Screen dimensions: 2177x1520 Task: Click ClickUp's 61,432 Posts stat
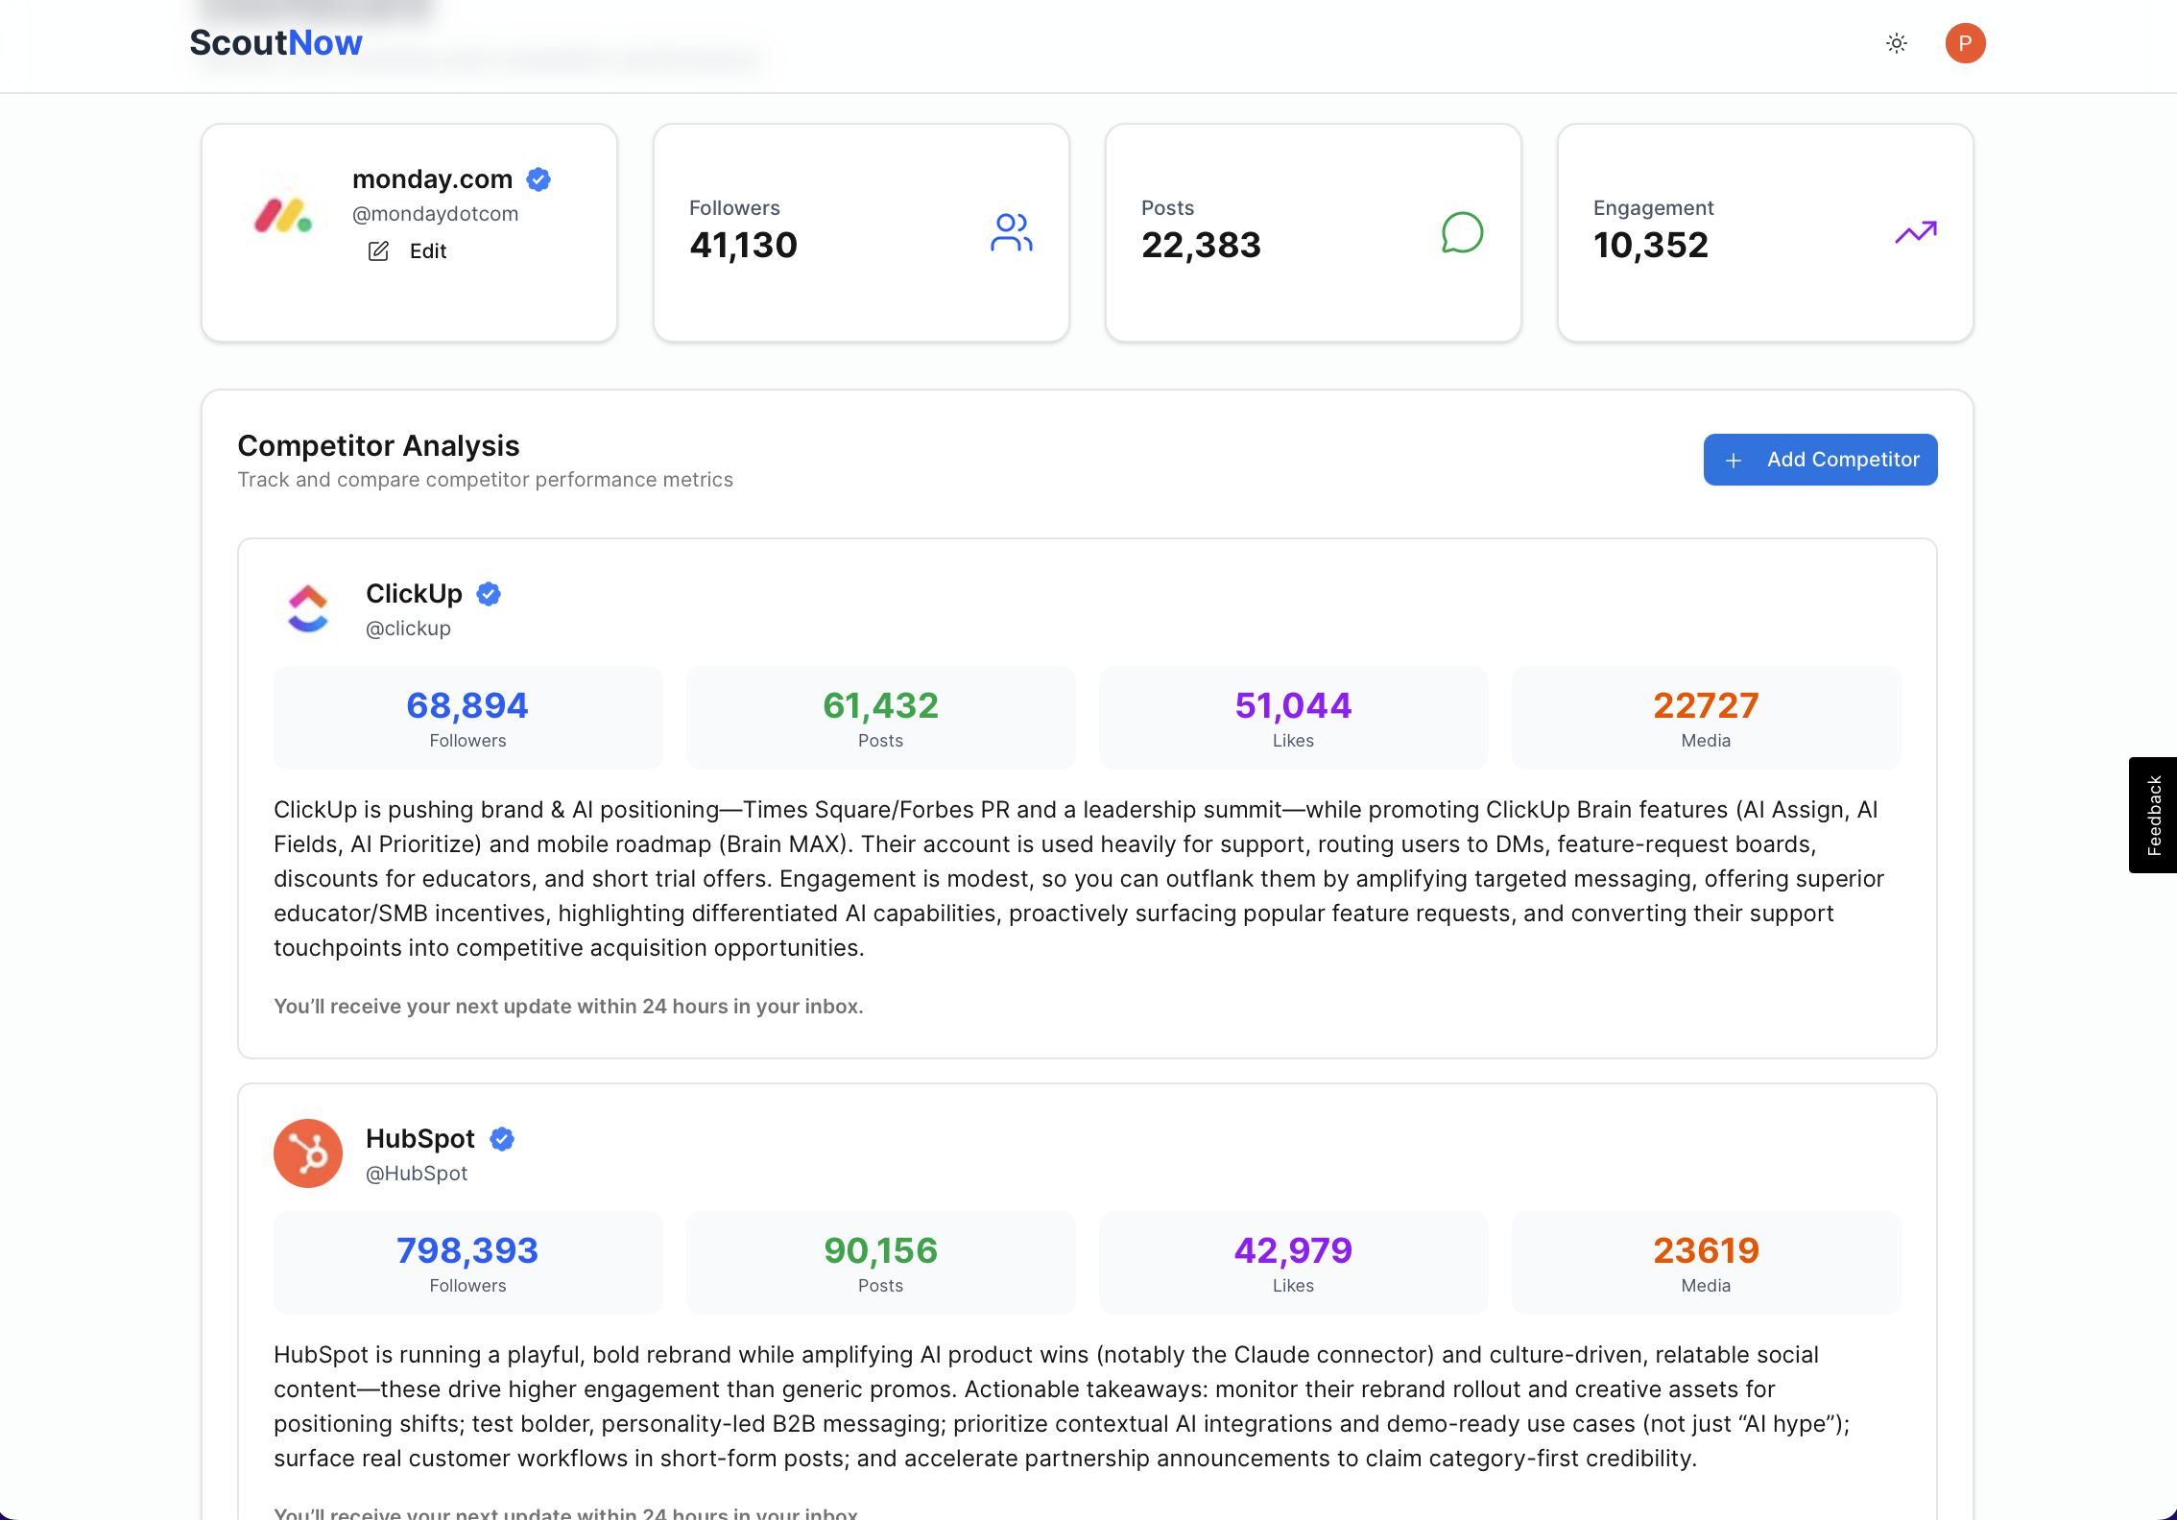tap(880, 717)
